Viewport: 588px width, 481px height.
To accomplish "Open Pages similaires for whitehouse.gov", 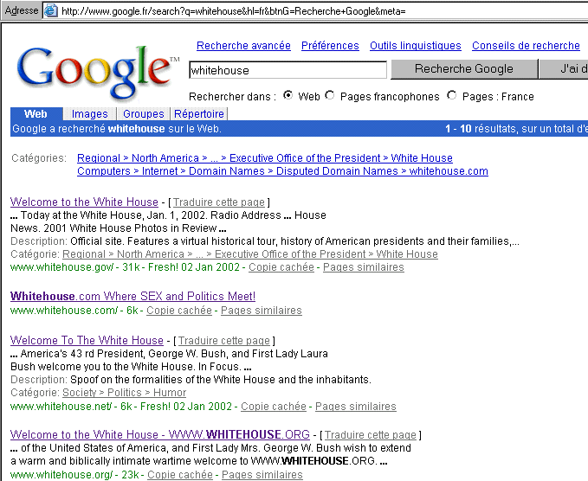I will pyautogui.click(x=364, y=267).
